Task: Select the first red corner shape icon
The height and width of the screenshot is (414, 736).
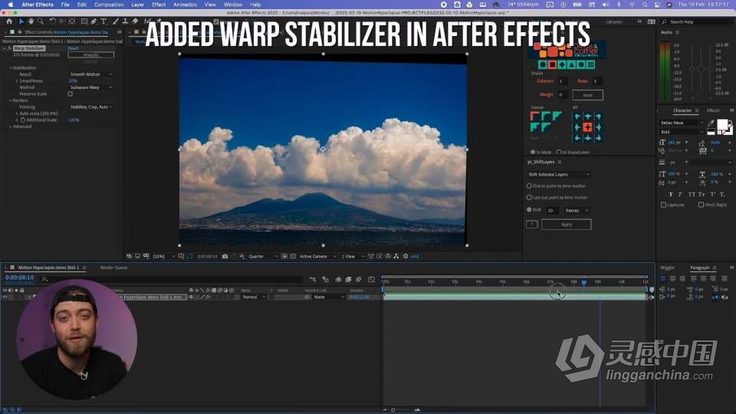Action: [x=534, y=116]
